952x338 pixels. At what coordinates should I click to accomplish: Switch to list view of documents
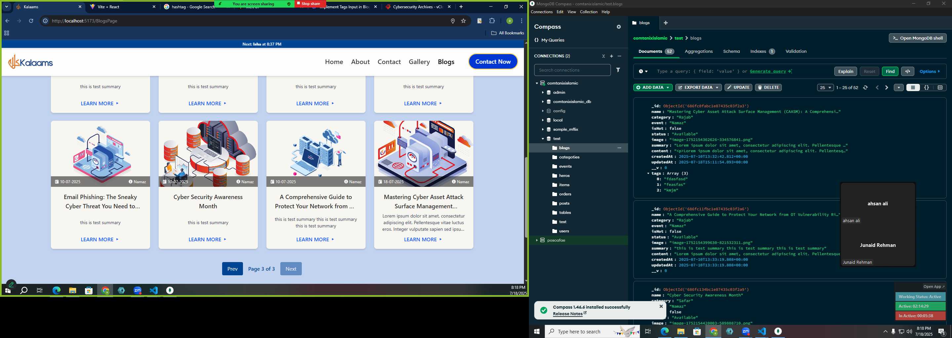913,87
